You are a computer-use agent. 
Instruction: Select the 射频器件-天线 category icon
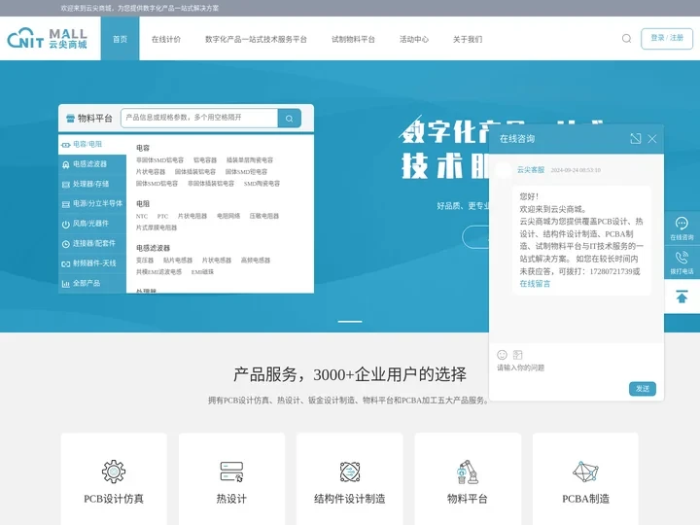pyautogui.click(x=66, y=263)
